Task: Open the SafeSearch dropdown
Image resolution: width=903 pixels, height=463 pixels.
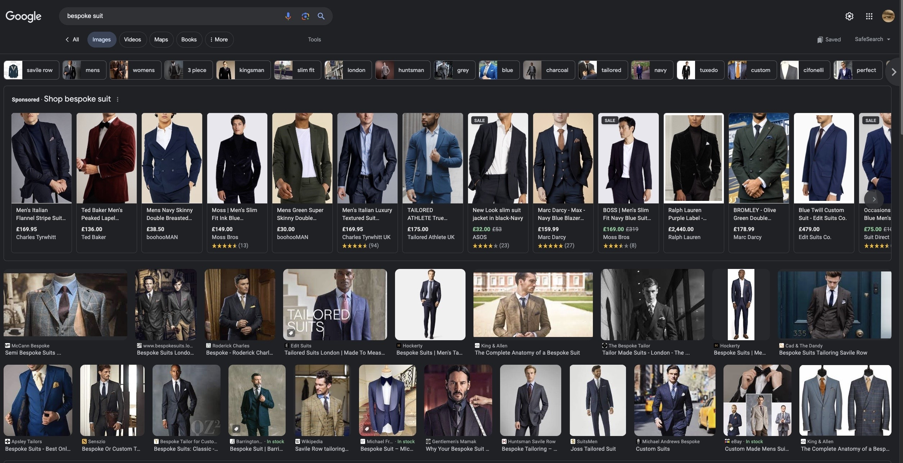Action: point(872,39)
